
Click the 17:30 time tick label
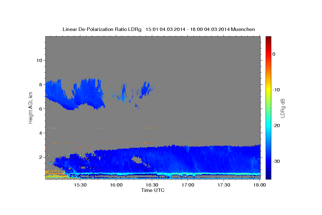point(224,185)
